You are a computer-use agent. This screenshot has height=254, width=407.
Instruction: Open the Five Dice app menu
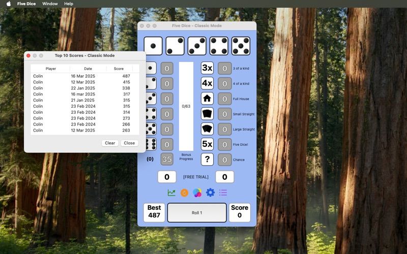tap(26, 4)
